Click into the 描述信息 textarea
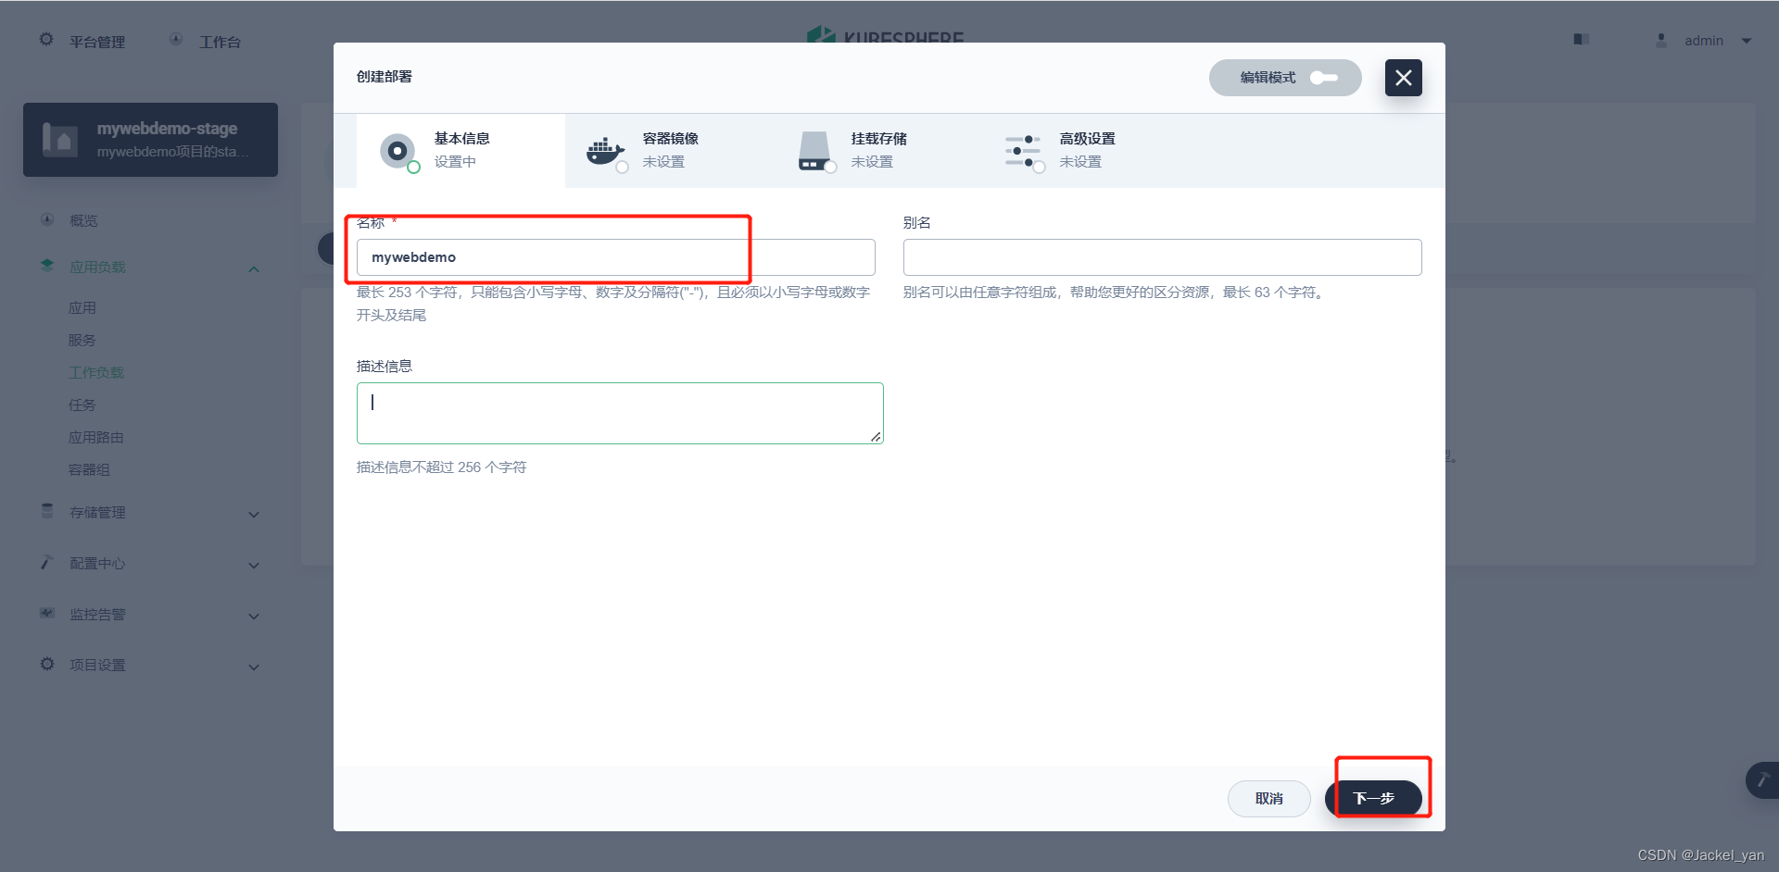Screen dimensions: 1779x872 tap(620, 413)
